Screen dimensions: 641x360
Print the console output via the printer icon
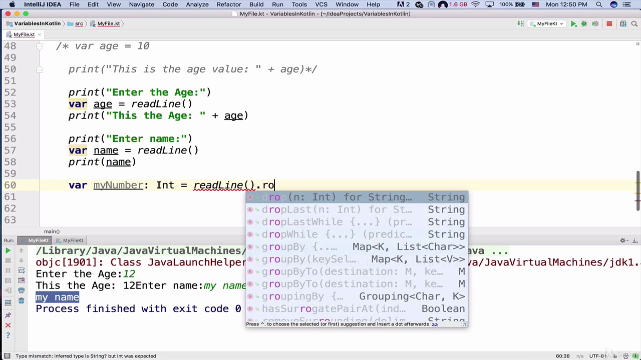click(22, 290)
